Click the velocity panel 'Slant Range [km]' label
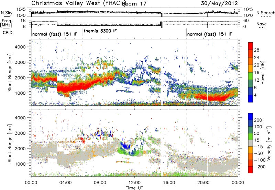This screenshot has width=275, height=190. tap(10, 143)
